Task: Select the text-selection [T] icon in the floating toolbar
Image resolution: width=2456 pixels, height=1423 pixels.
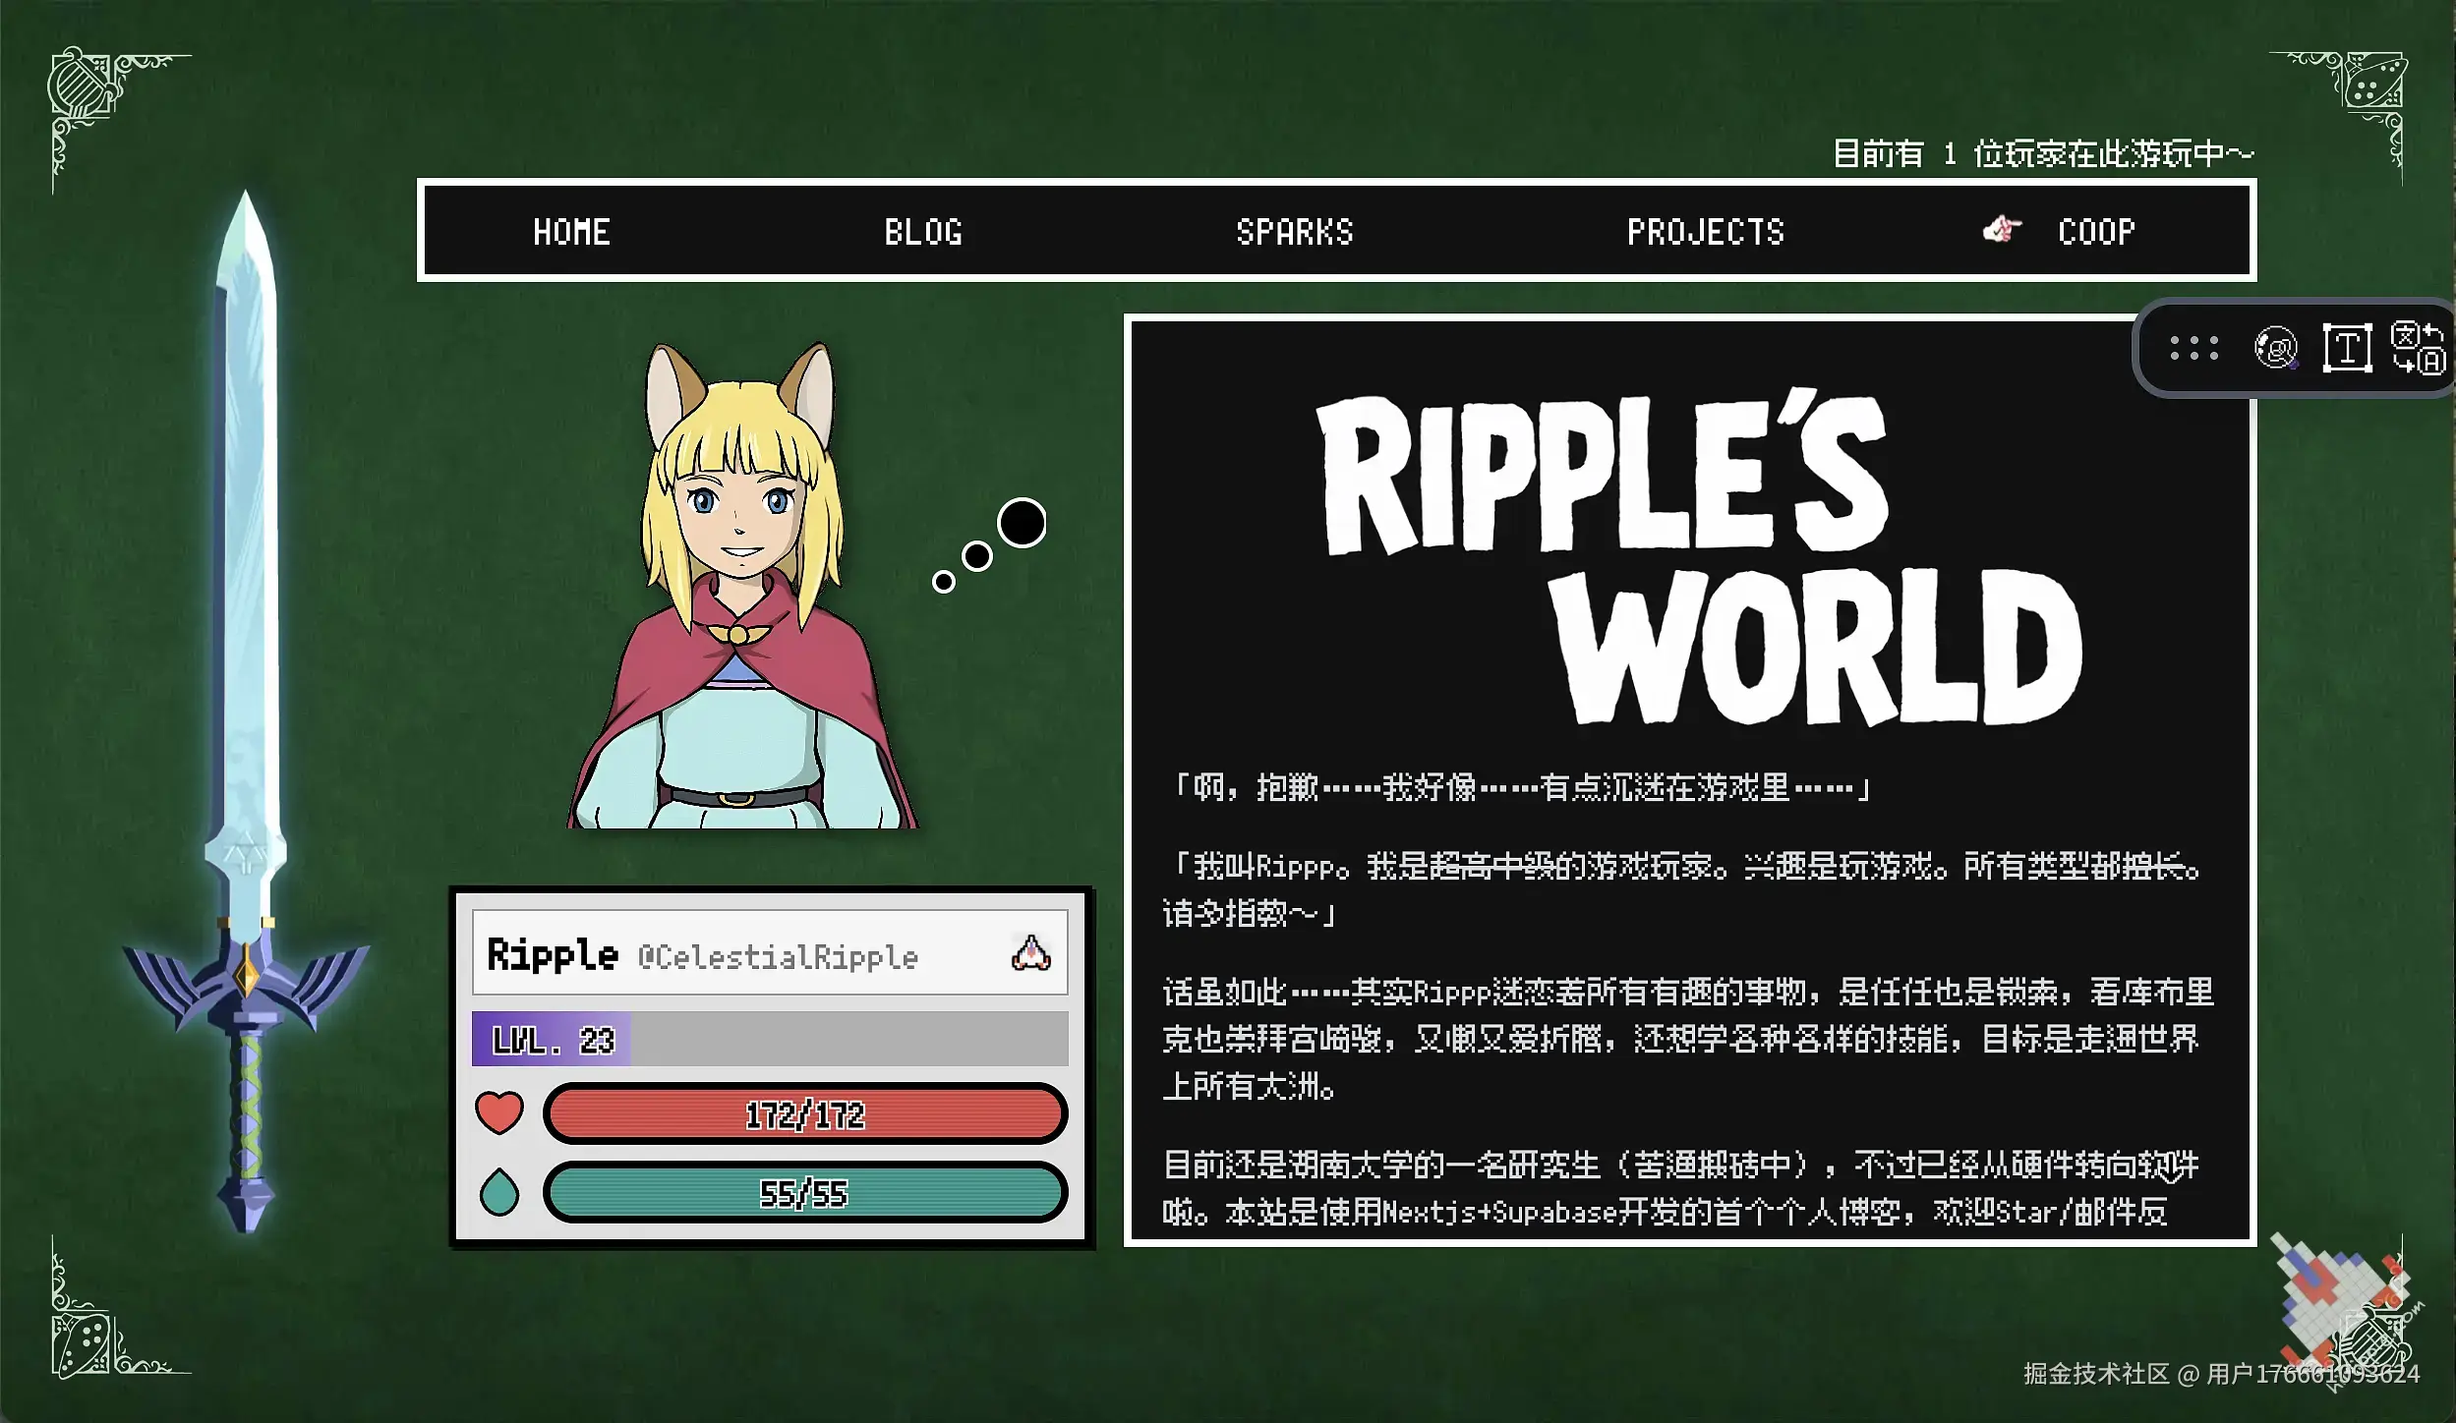Action: (2350, 349)
